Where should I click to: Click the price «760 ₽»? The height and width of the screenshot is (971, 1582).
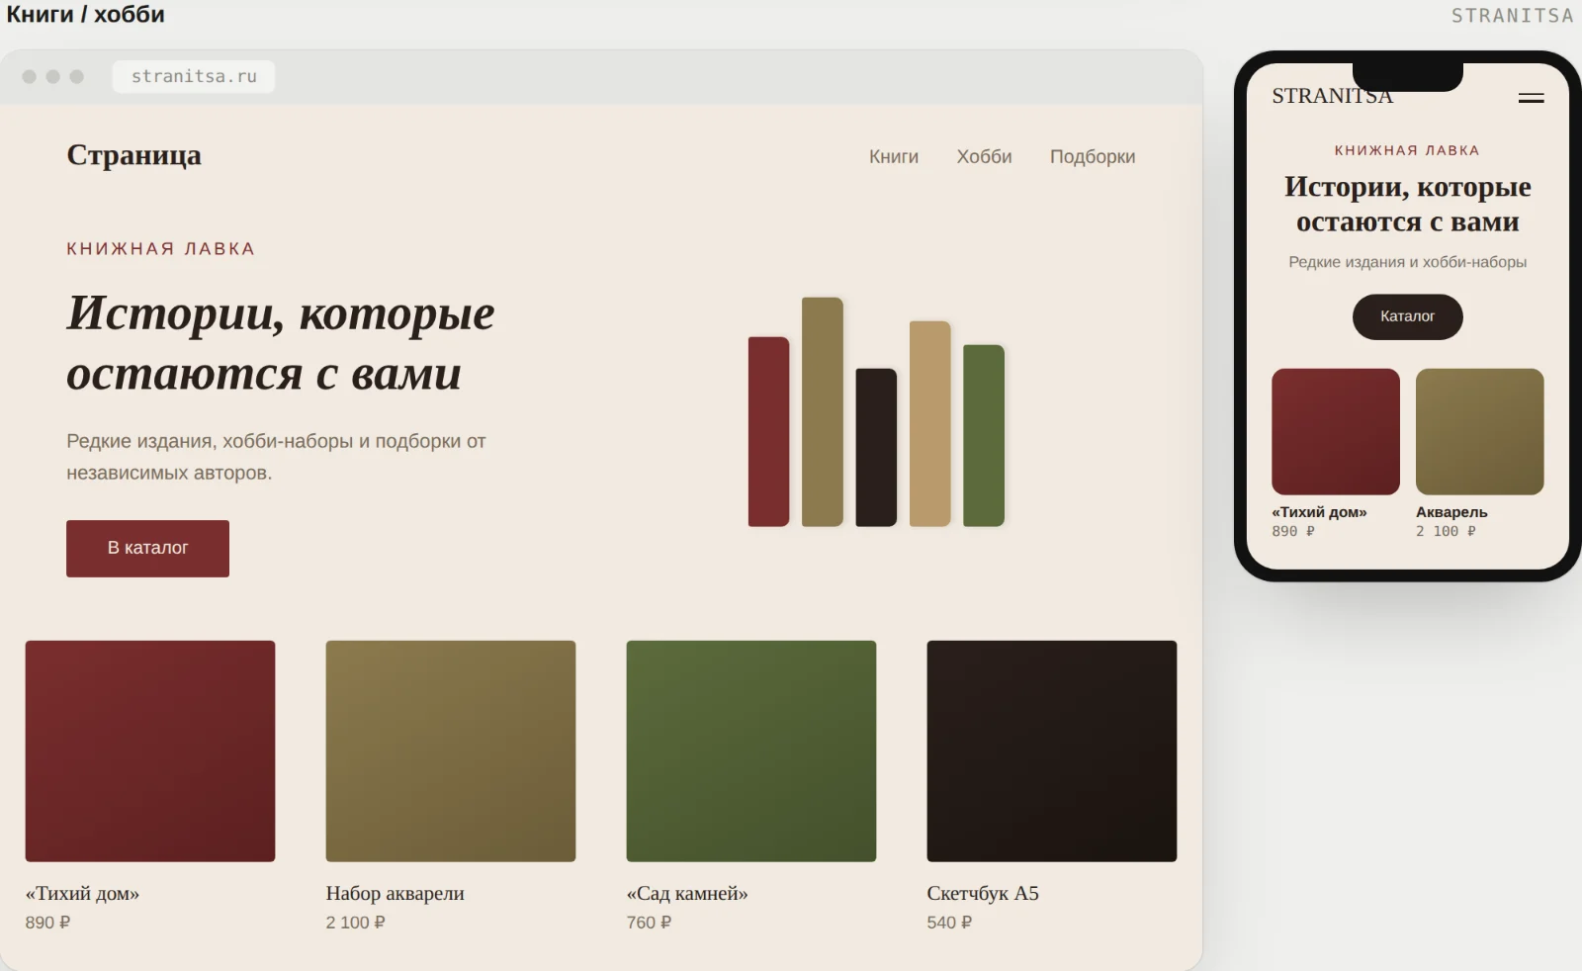tap(649, 923)
